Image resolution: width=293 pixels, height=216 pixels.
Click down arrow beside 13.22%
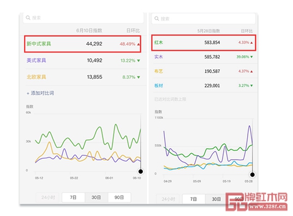(139, 61)
